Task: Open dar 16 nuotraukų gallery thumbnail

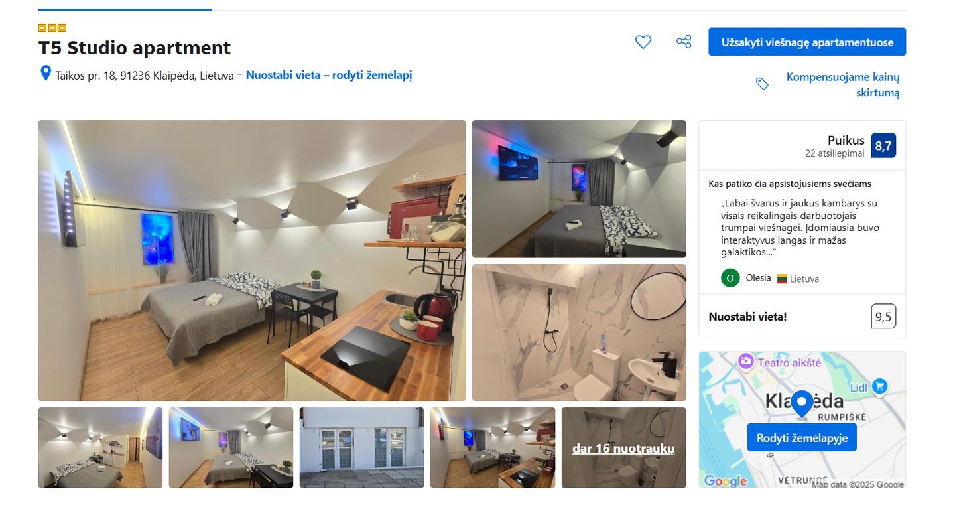Action: click(623, 448)
